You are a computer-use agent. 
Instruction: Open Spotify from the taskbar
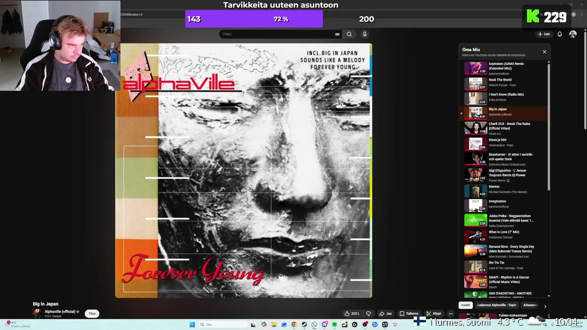pyautogui.click(x=334, y=324)
